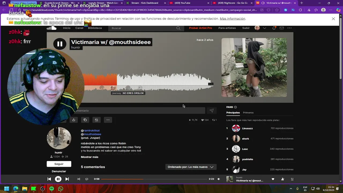This screenshot has width=343, height=193.
Task: Open the Windows Start menu
Action: (x=7, y=189)
